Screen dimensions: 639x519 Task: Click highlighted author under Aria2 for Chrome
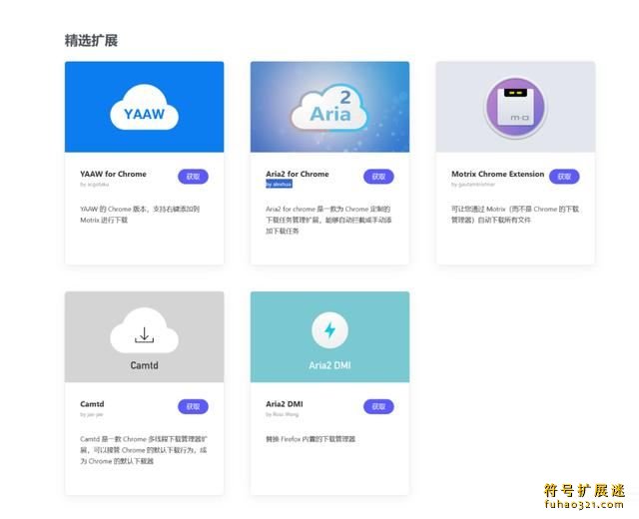pos(279,184)
